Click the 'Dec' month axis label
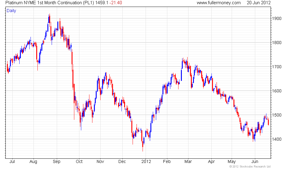 point(122,162)
